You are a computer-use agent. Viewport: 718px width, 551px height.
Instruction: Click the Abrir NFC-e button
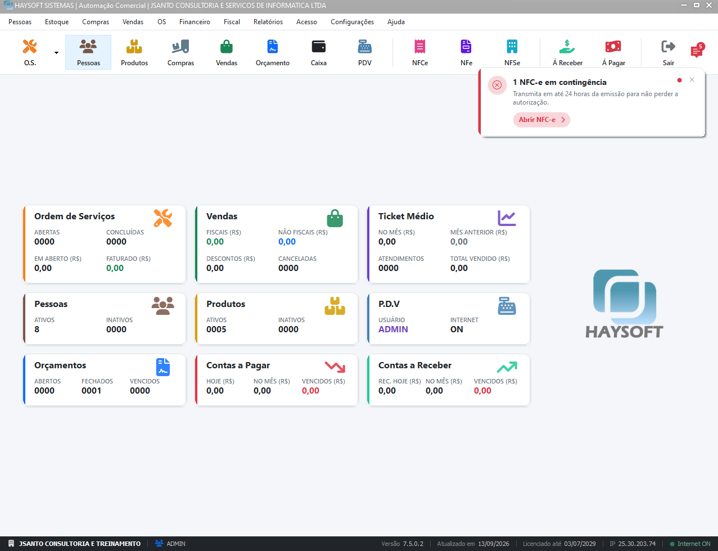click(x=541, y=120)
